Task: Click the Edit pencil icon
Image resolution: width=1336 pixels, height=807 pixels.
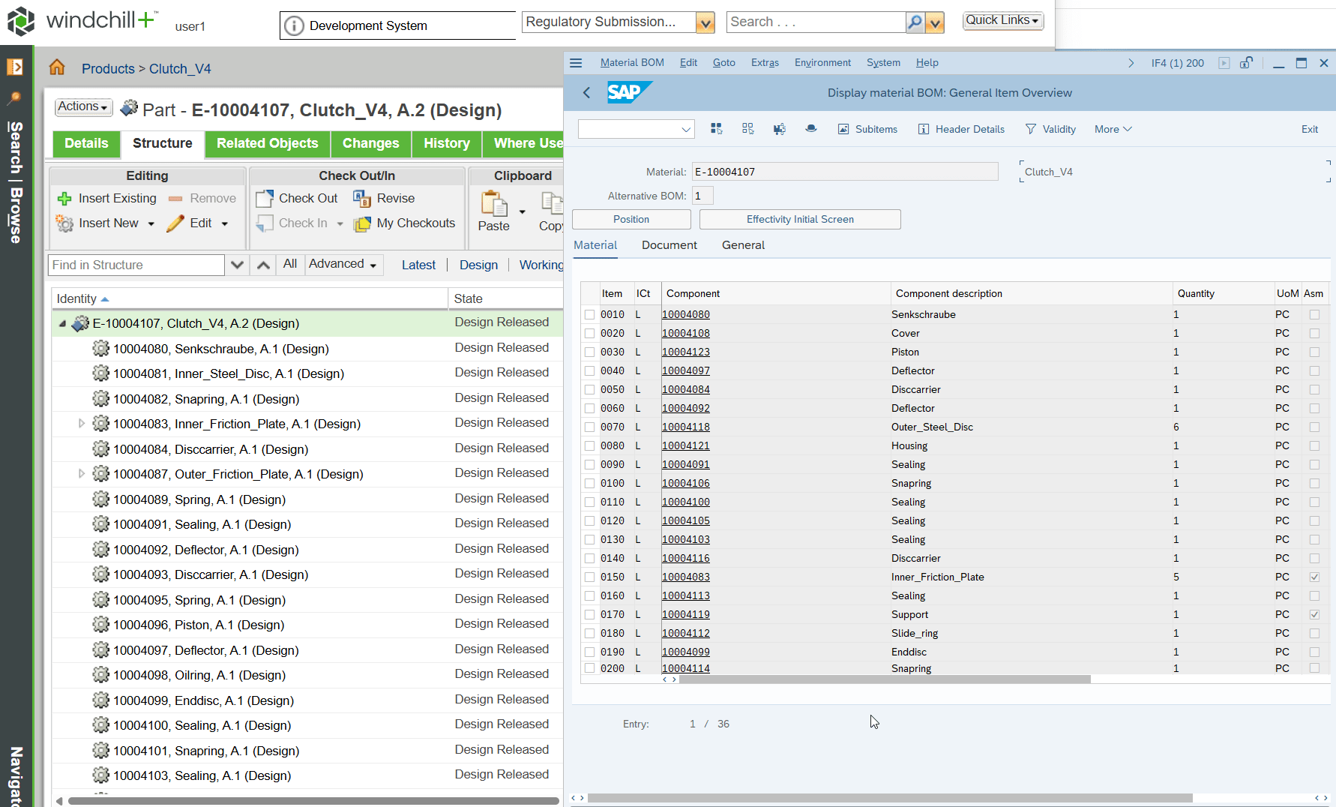Action: [175, 223]
